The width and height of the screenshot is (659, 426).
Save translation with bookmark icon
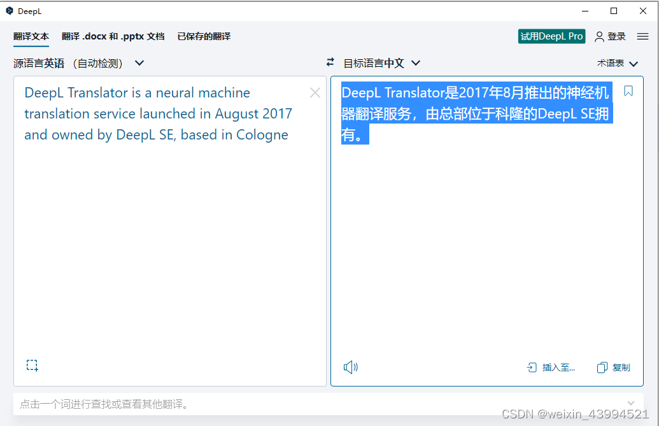[628, 91]
